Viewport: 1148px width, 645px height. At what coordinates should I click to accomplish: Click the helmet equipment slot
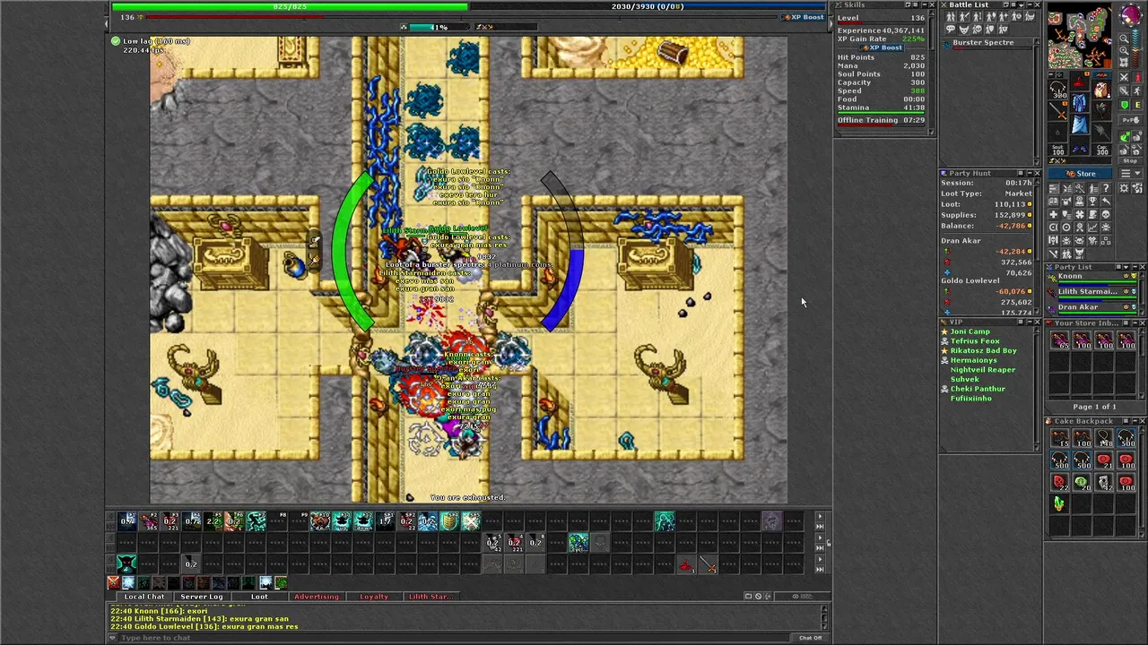pos(1081,82)
